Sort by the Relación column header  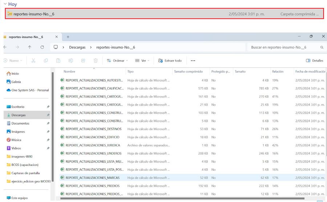click(x=278, y=71)
